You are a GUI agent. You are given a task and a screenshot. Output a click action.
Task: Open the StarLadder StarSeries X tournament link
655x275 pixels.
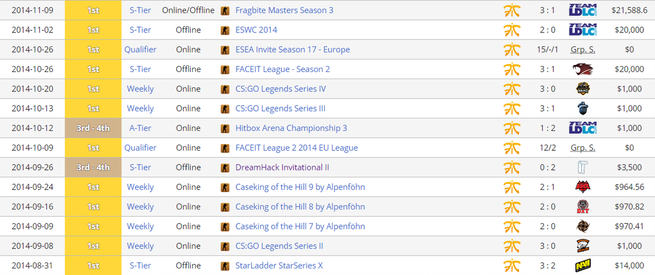point(279,266)
